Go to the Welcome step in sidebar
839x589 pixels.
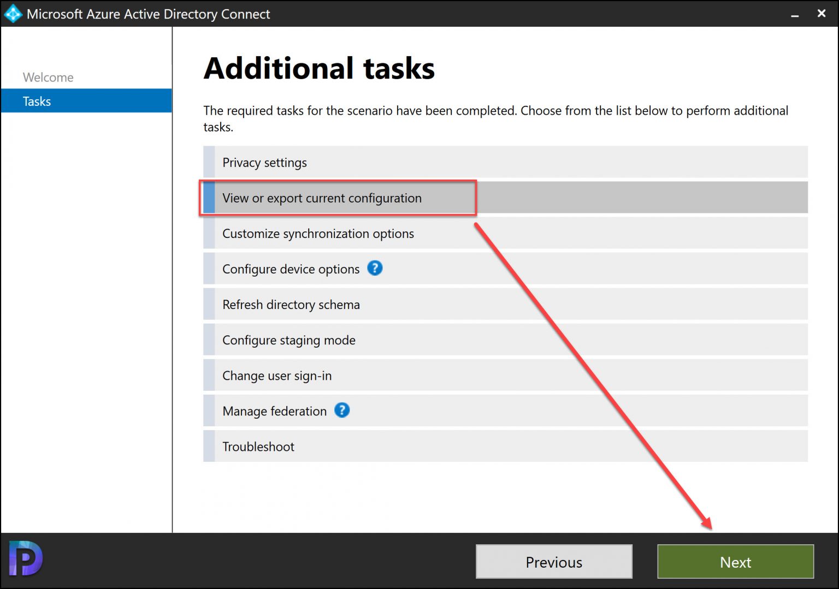point(48,78)
